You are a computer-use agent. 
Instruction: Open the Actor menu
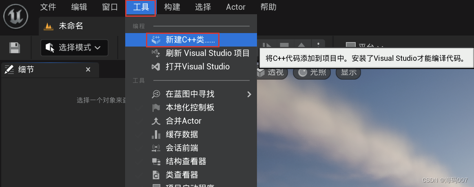236,7
